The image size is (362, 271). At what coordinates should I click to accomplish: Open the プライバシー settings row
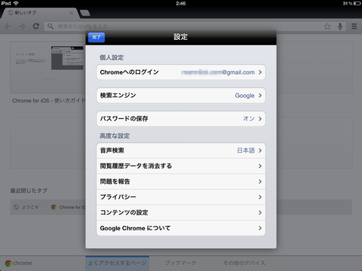click(x=181, y=197)
